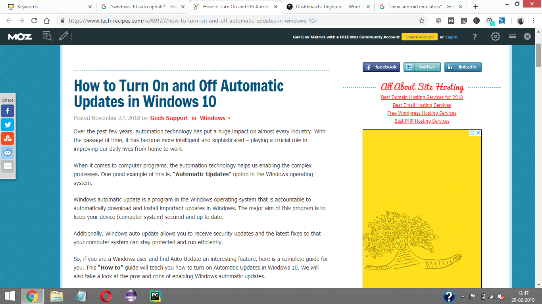
Task: Click the twitter button above sidebar
Action: click(422, 67)
